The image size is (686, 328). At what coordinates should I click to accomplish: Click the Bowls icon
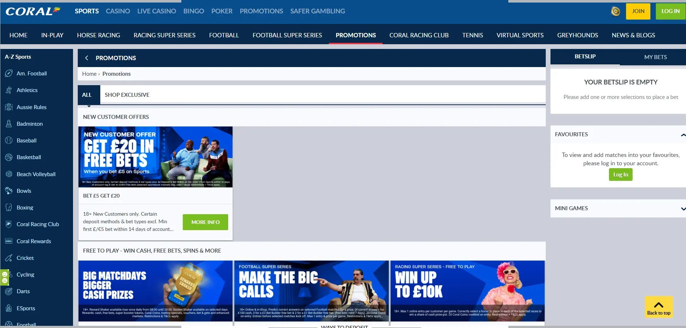point(9,191)
